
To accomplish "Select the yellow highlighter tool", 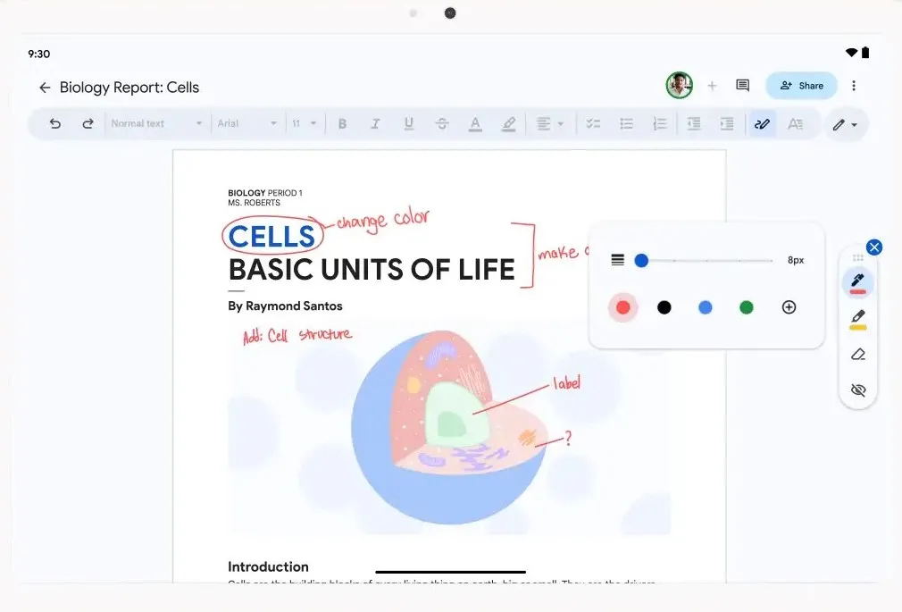I will 857,318.
